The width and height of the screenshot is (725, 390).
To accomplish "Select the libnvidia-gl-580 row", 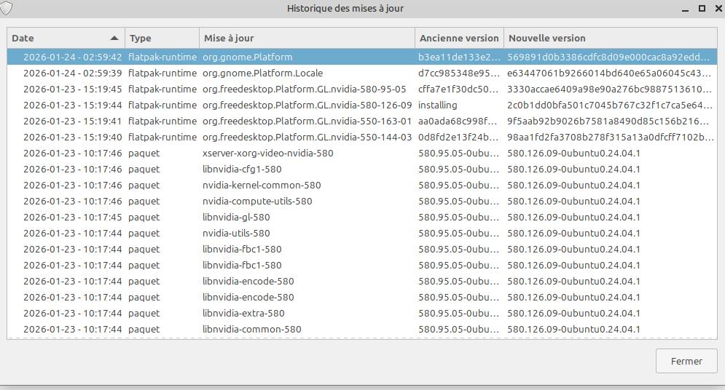I will [x=236, y=217].
